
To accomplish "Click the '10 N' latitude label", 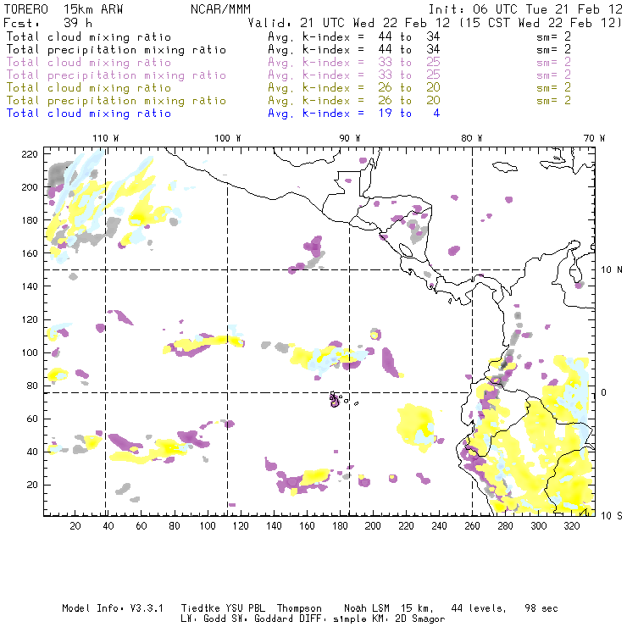I will [x=612, y=270].
